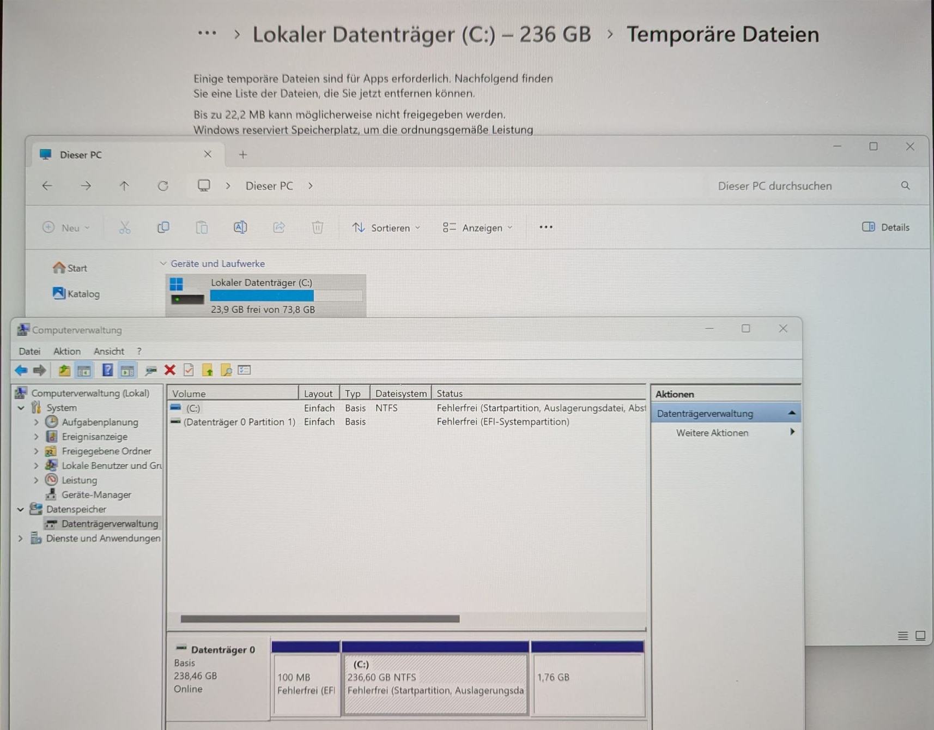This screenshot has width=934, height=730.
Task: Refresh the Dieser PC Explorer view
Action: coord(163,186)
